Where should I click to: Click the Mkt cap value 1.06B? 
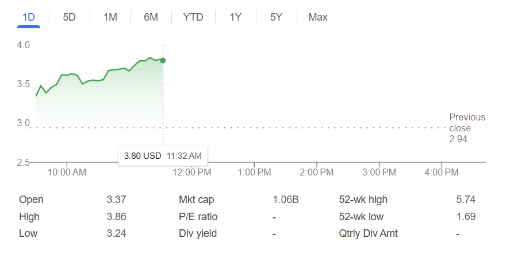(286, 200)
